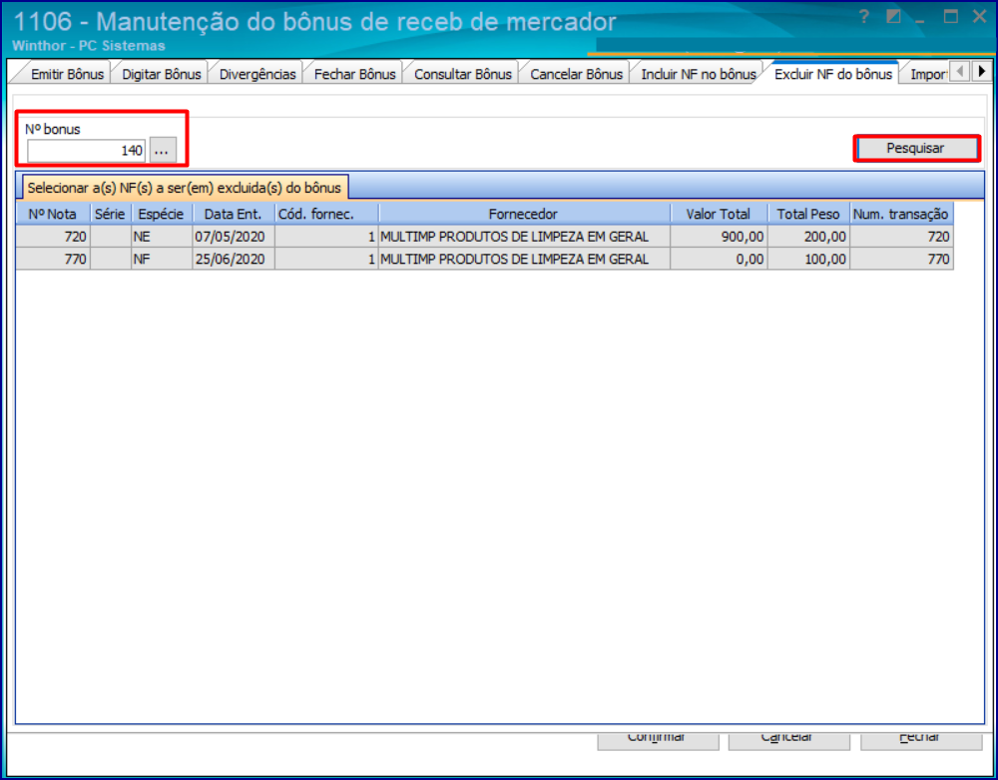Sort by Nº Nota column header

coord(53,214)
